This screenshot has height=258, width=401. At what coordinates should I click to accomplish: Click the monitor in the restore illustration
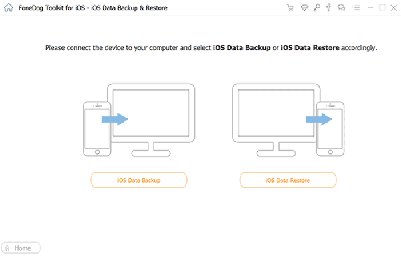(x=276, y=120)
